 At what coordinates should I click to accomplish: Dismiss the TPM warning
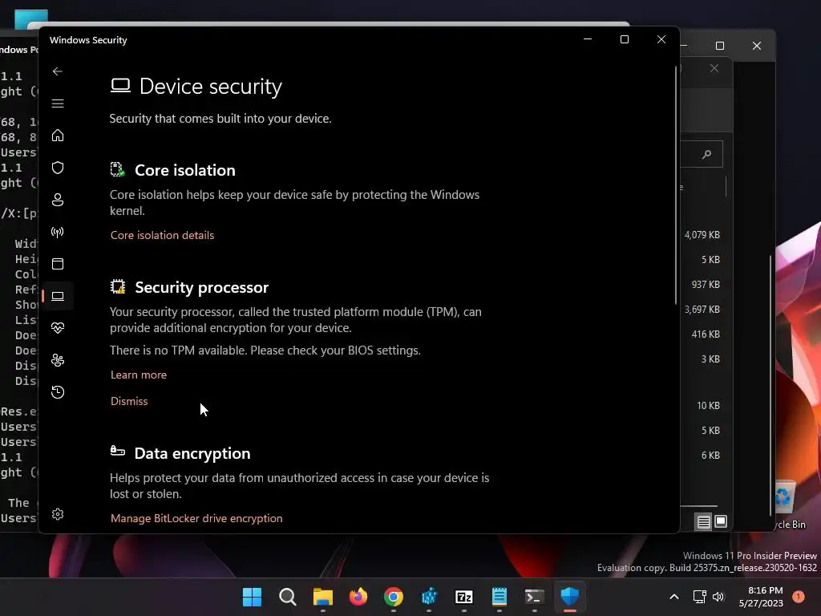tap(129, 401)
